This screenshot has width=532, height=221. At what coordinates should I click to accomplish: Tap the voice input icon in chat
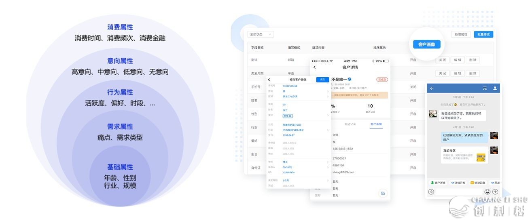tap(431, 192)
